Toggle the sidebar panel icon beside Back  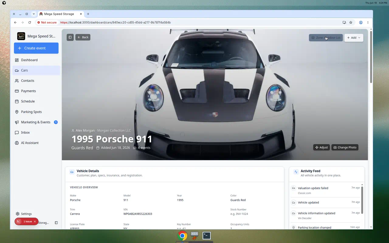[x=70, y=37]
